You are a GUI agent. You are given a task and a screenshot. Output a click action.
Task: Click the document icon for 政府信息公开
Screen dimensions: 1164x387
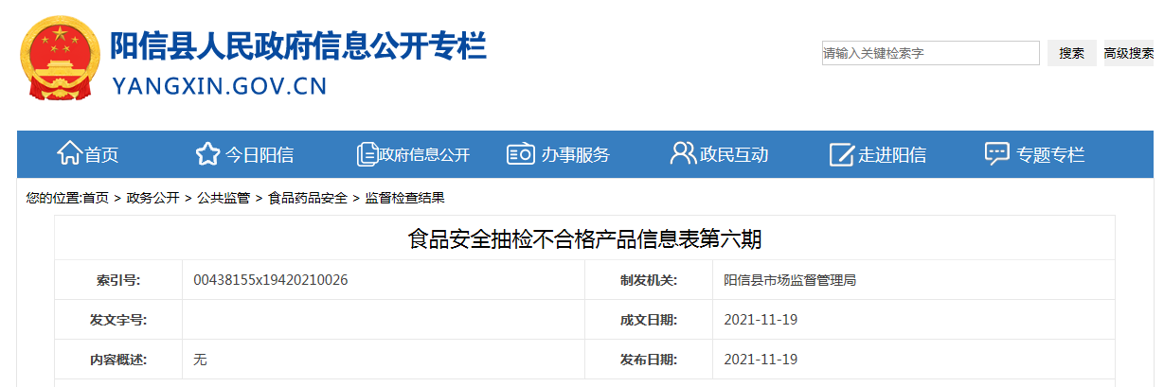[x=367, y=153]
